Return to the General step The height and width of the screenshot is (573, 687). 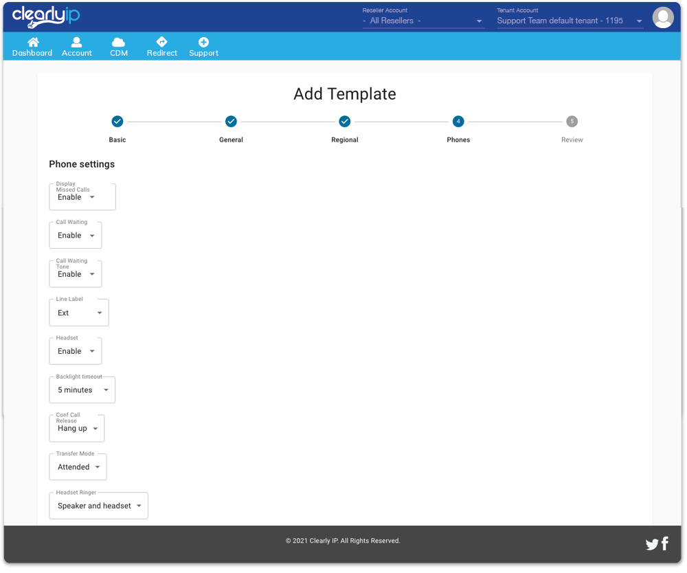click(x=231, y=122)
